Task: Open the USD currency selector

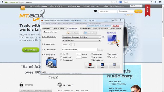Action: (x=136, y=6)
